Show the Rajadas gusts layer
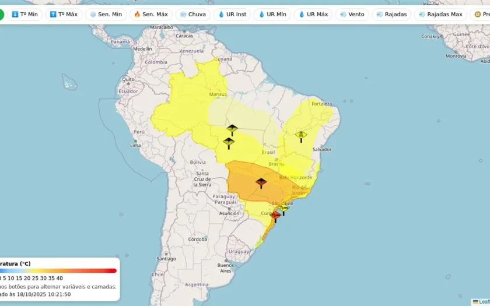490x306 pixels. (391, 15)
